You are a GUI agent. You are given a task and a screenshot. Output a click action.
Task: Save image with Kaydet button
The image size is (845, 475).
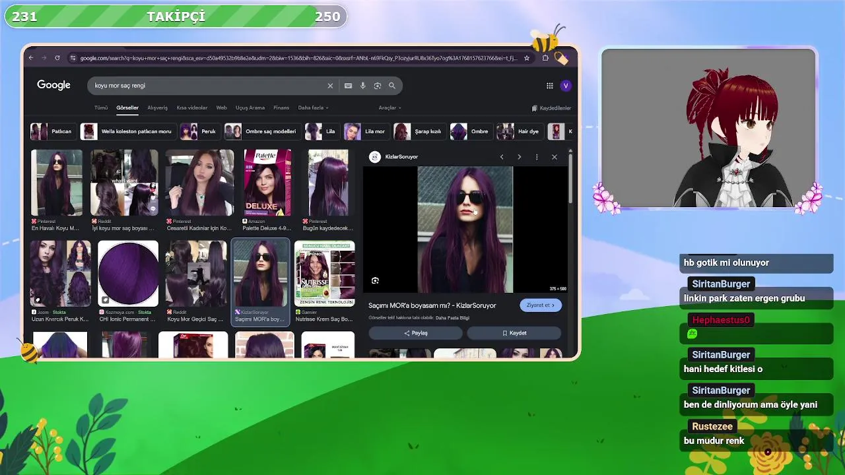point(514,333)
